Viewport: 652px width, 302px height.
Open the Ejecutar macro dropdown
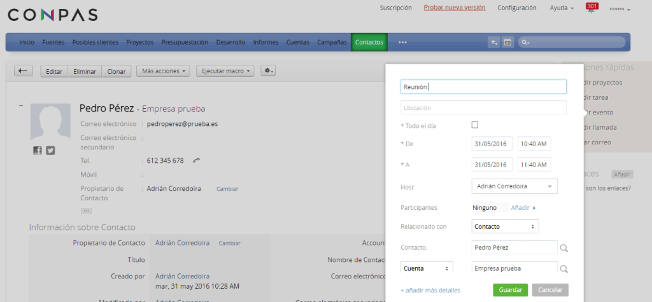pyautogui.click(x=226, y=71)
